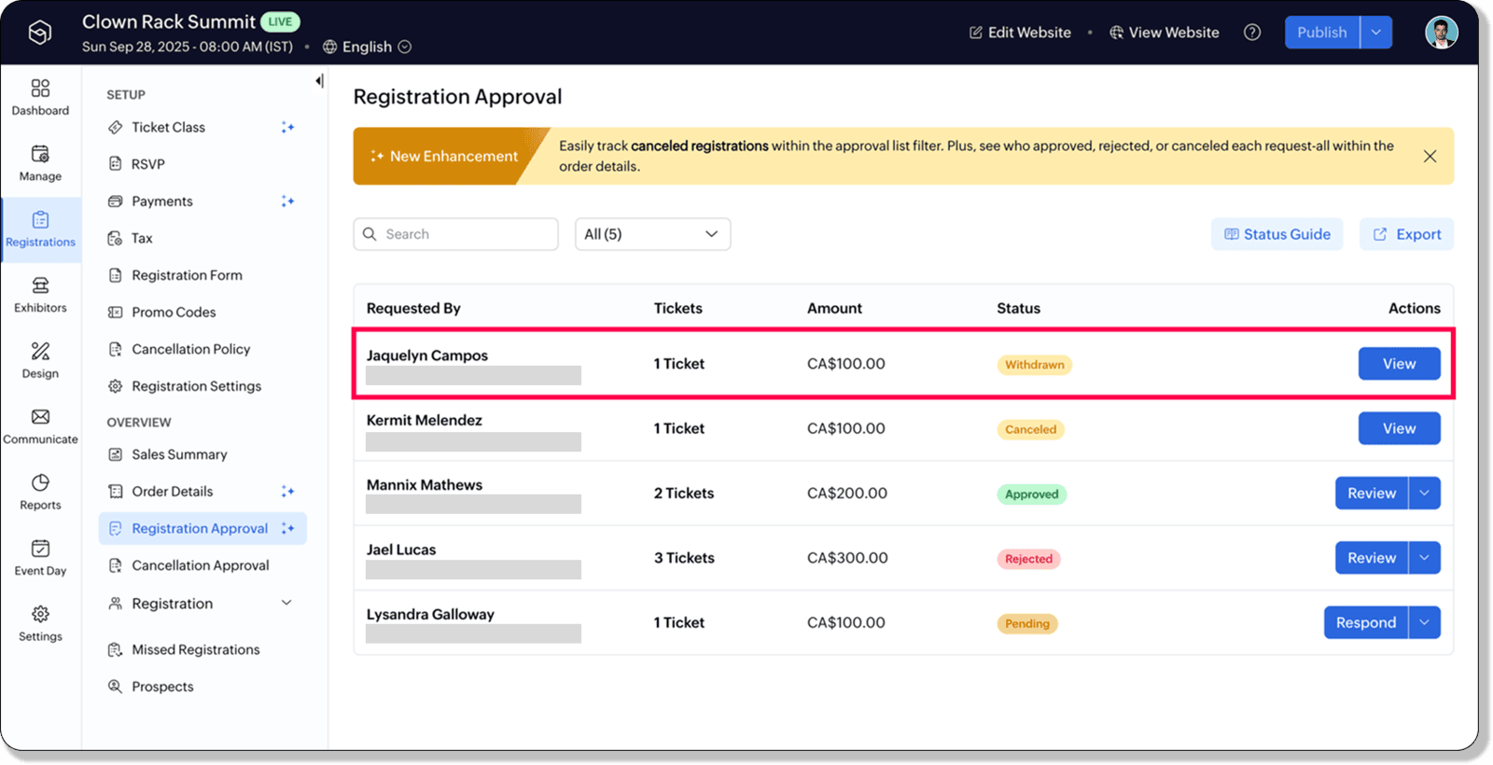Open the English language selector

367,47
